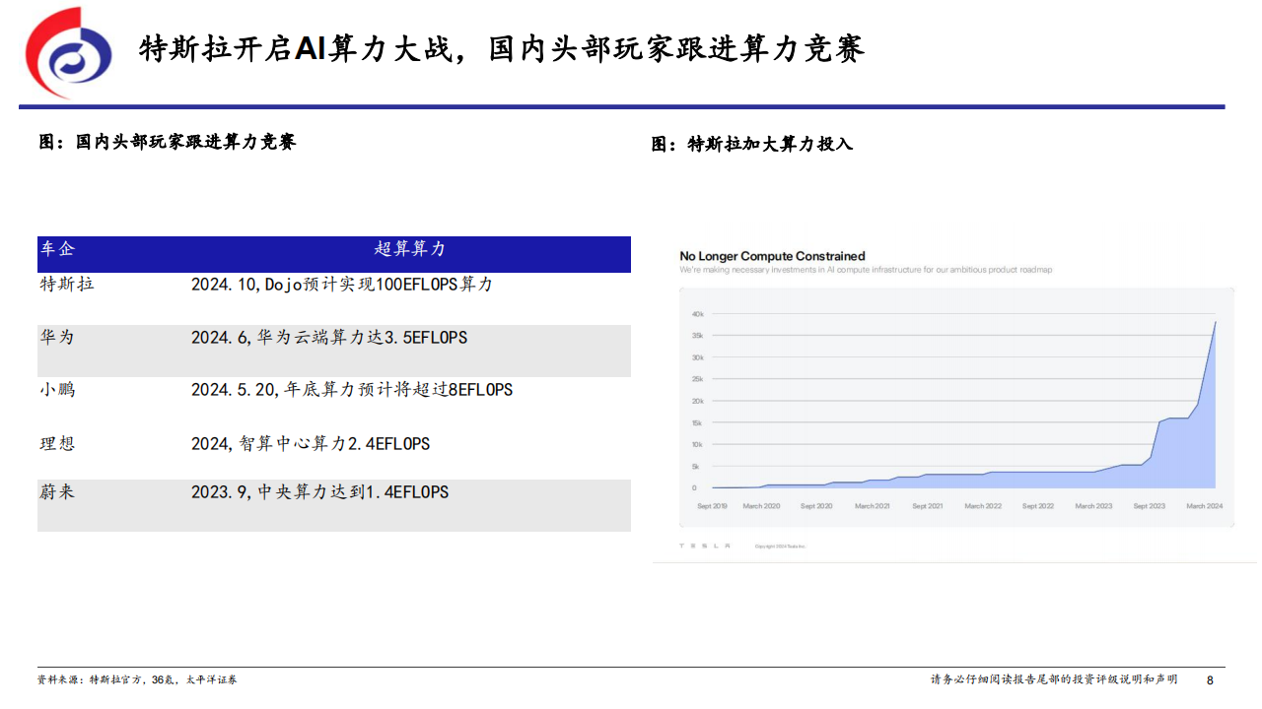Click the '30k' y-axis label
This screenshot has height=709, width=1262.
pos(697,357)
